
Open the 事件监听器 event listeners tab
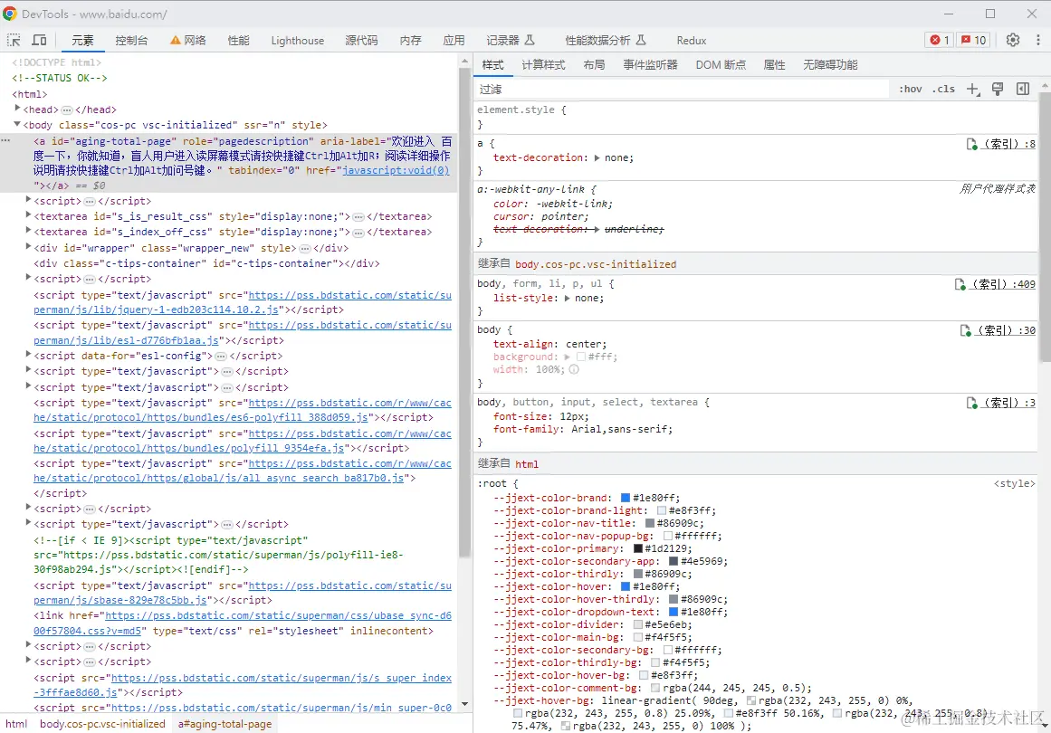pos(650,64)
